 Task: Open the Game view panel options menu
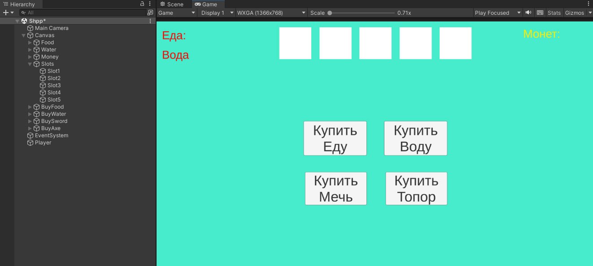click(x=589, y=4)
